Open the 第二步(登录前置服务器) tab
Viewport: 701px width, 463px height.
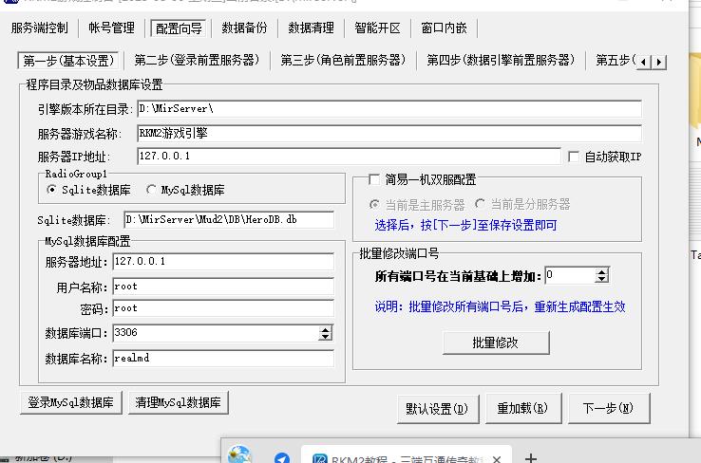pos(197,60)
